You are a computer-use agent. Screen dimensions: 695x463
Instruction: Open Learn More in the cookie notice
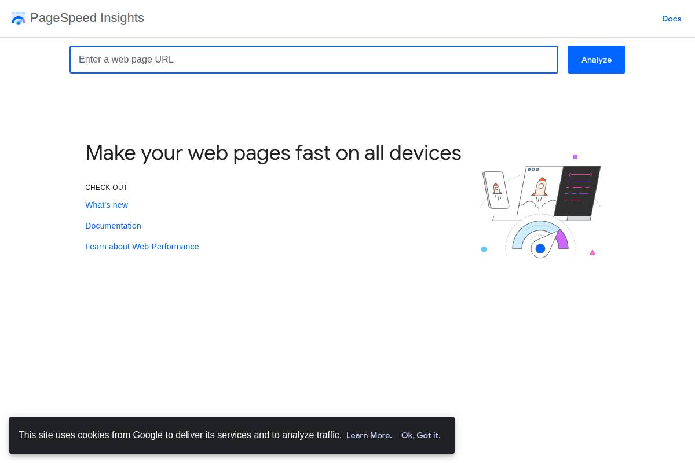pos(368,435)
